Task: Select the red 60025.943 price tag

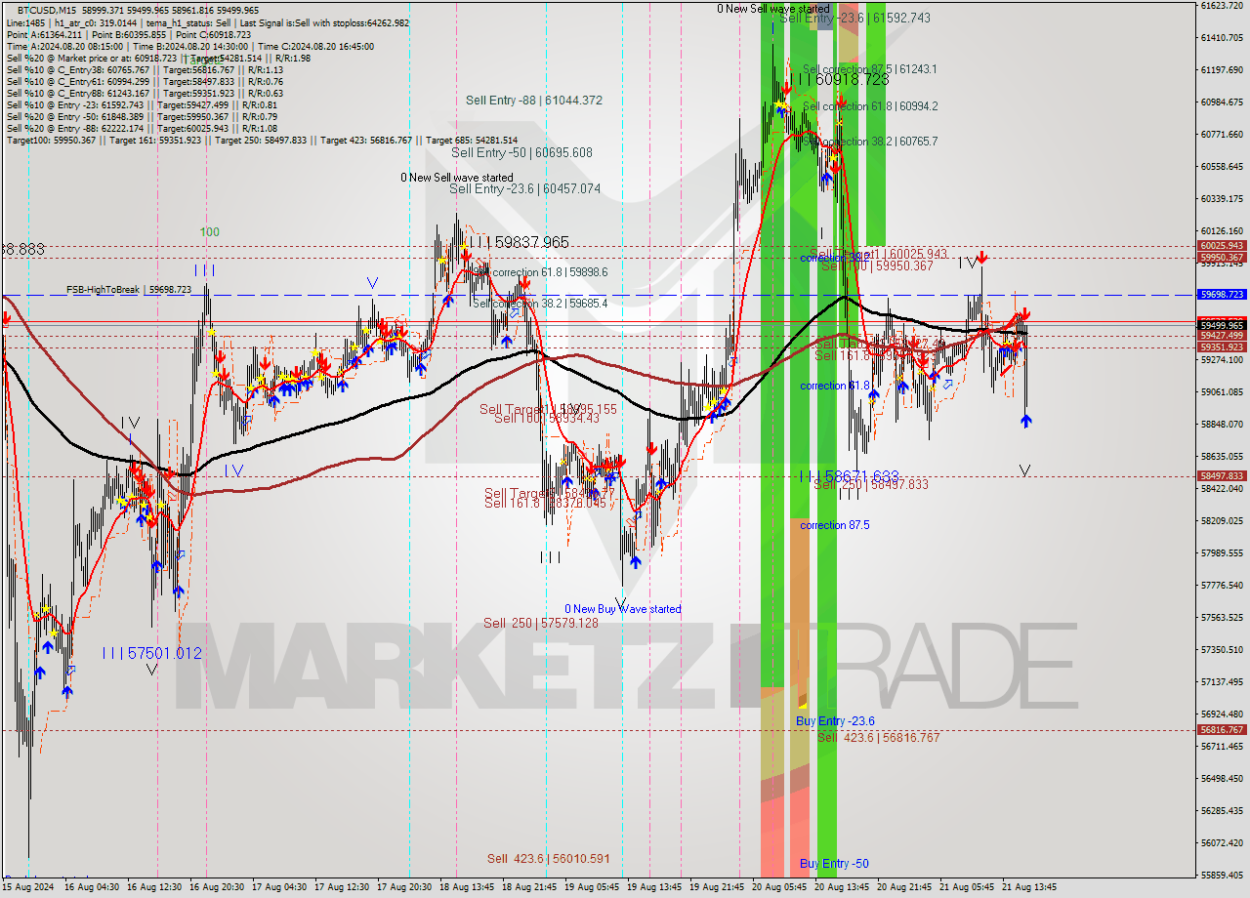Action: (1222, 246)
